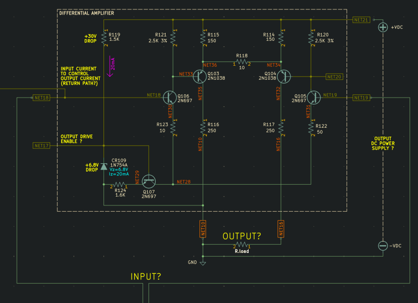Click the vertical NET29 net label
418x303 pixels.
pos(137,177)
